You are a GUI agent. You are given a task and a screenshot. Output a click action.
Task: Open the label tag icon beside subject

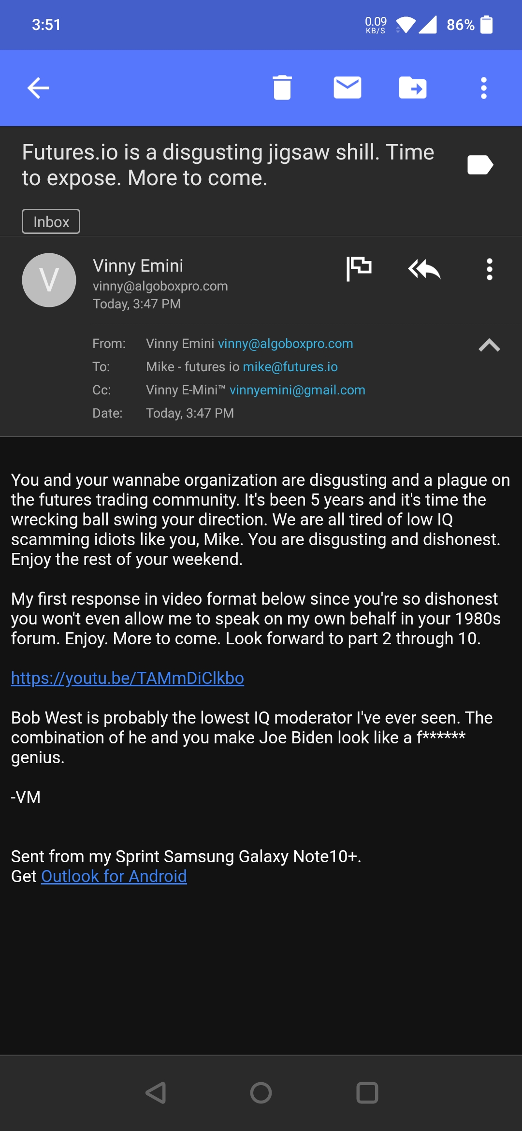point(480,165)
